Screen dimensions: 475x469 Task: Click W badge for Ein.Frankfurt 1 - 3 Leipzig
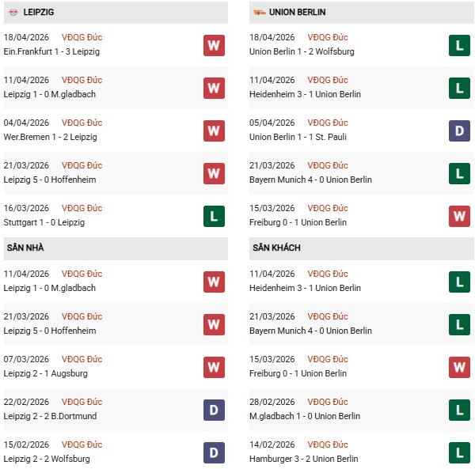[214, 45]
